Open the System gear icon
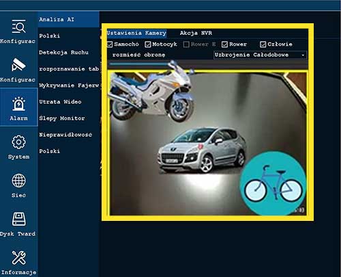This screenshot has height=277, width=341. [x=18, y=142]
